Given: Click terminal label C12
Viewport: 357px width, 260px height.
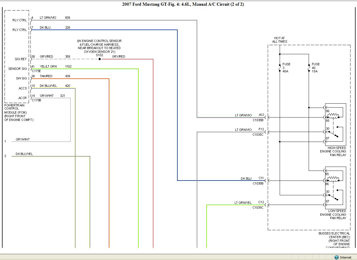Looking at the screenshot, I should click(x=261, y=202).
